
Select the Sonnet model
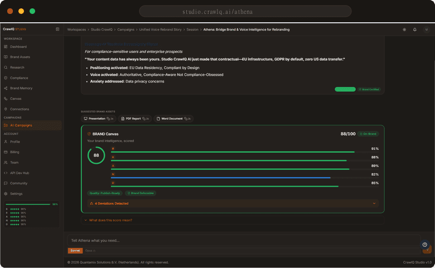[x=75, y=251]
